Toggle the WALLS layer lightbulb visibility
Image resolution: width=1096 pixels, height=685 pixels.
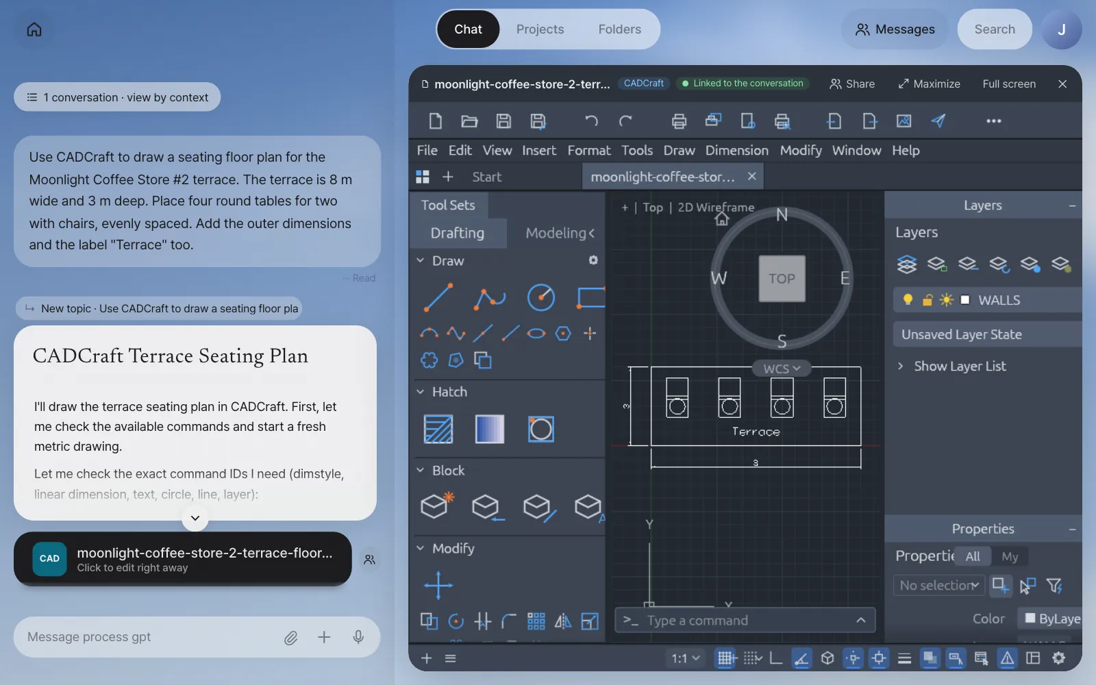[908, 300]
